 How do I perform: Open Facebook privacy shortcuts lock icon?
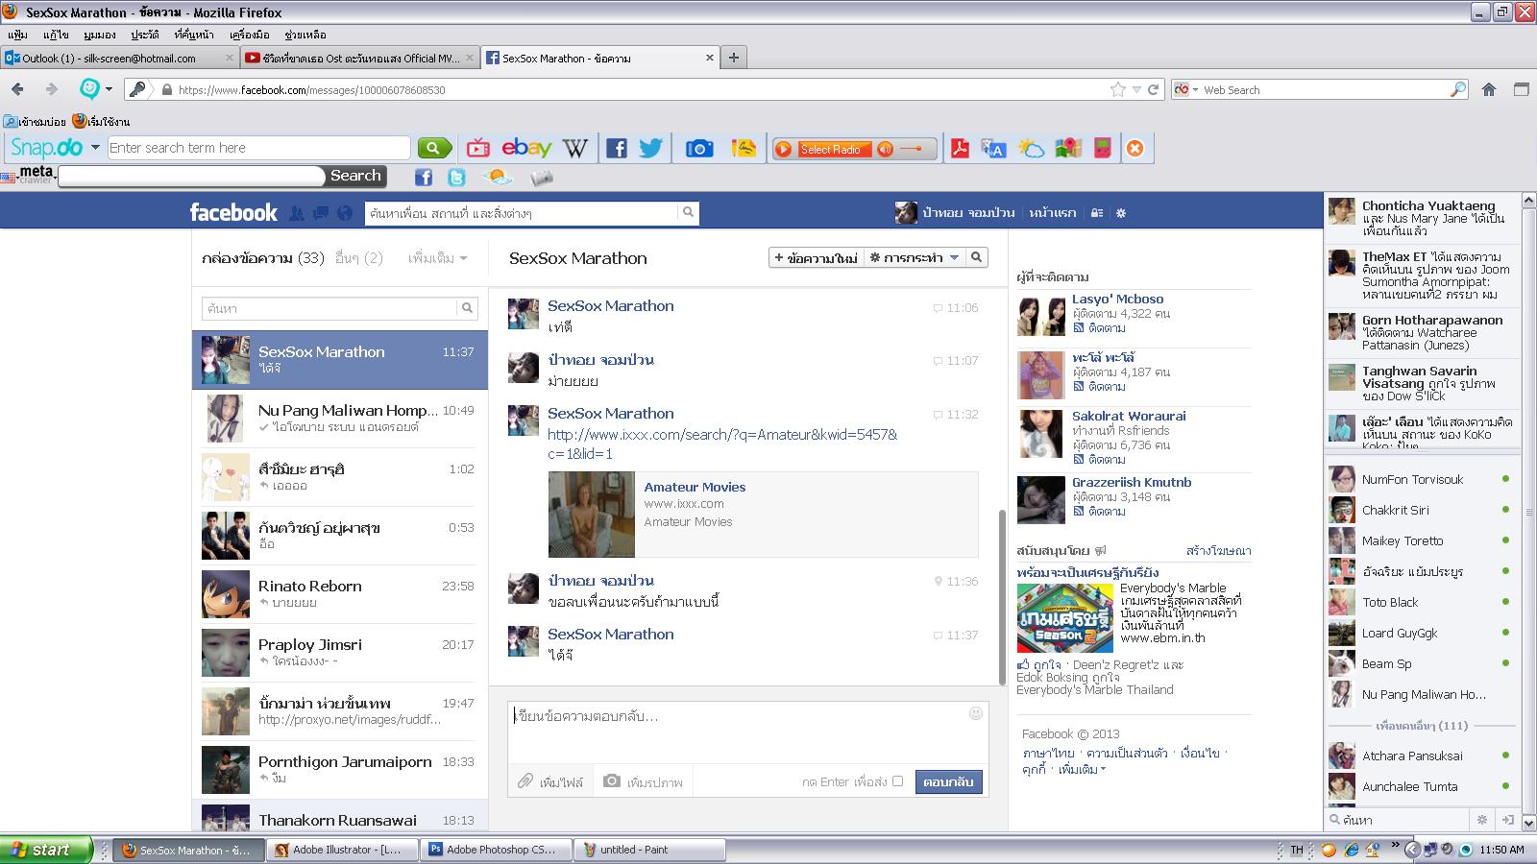(1097, 213)
